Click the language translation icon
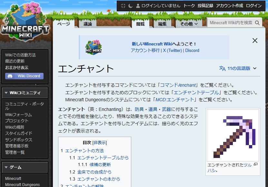Screen dimensions: 268x187 [x=222, y=69]
